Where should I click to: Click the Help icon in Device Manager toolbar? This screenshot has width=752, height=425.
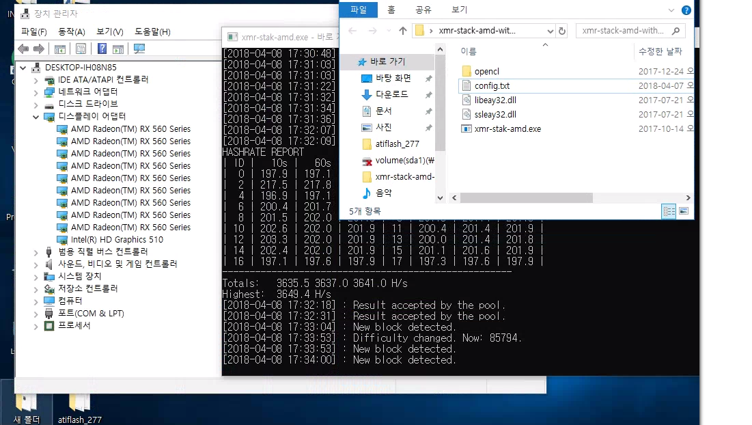click(102, 49)
